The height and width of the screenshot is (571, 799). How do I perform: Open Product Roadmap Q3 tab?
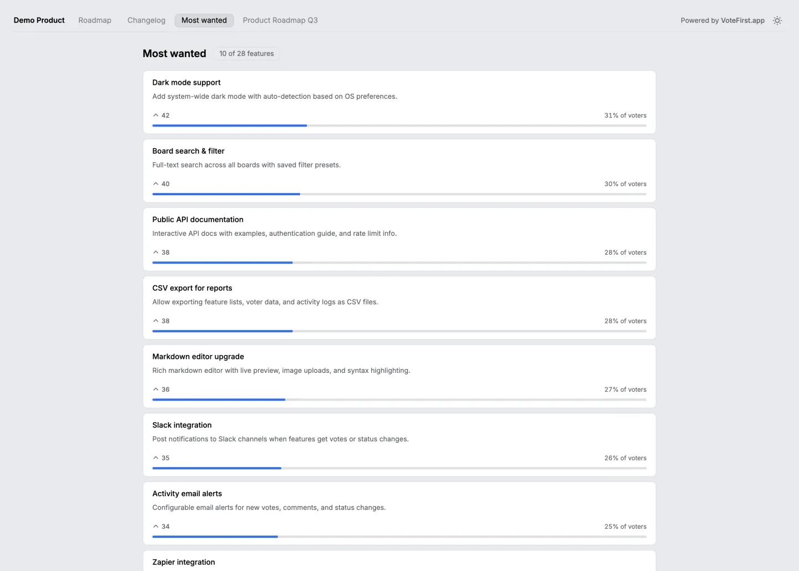coord(280,21)
